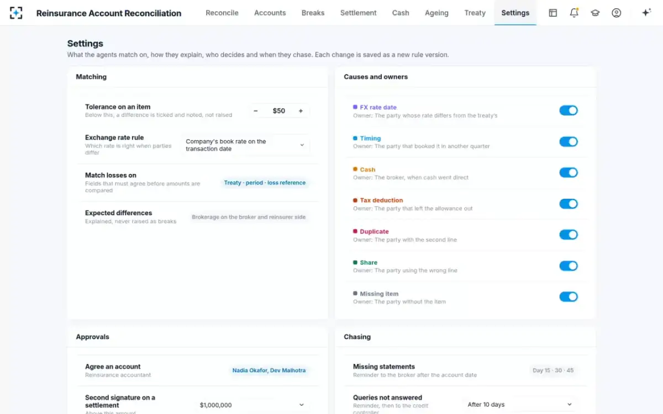Screen dimensions: 663x414
Task: Switch to the Cash tab
Action: (401, 13)
